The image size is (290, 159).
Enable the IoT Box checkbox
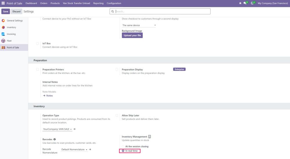[37, 44]
